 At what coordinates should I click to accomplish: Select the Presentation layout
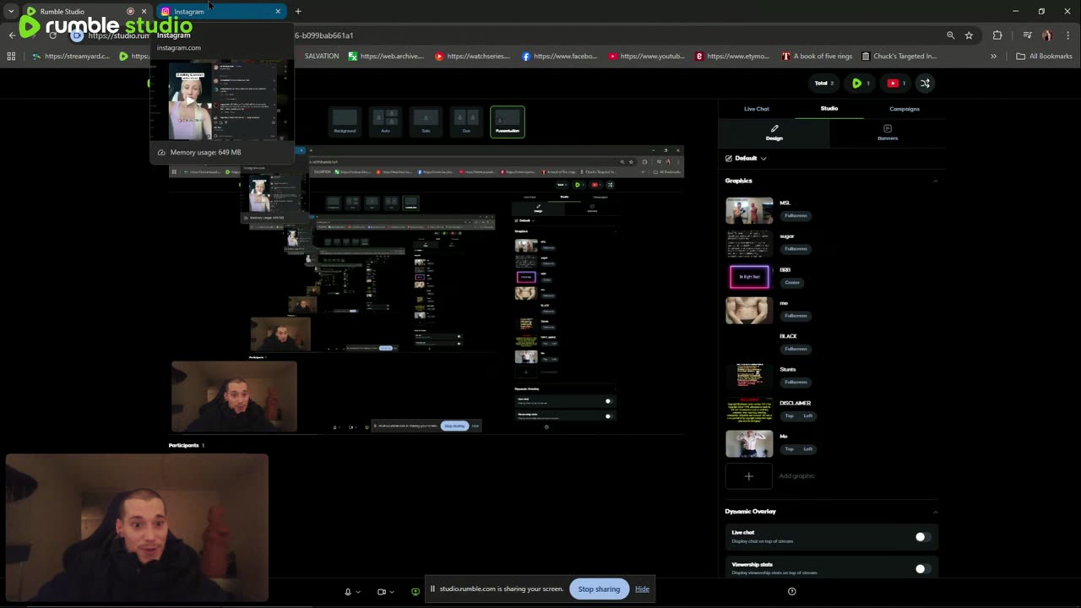click(x=508, y=122)
